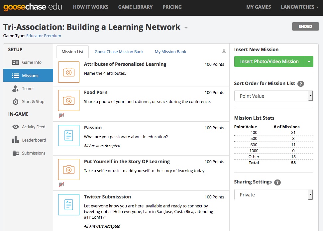View the Activity Feed eye icon
323x231 pixels.
click(15, 127)
